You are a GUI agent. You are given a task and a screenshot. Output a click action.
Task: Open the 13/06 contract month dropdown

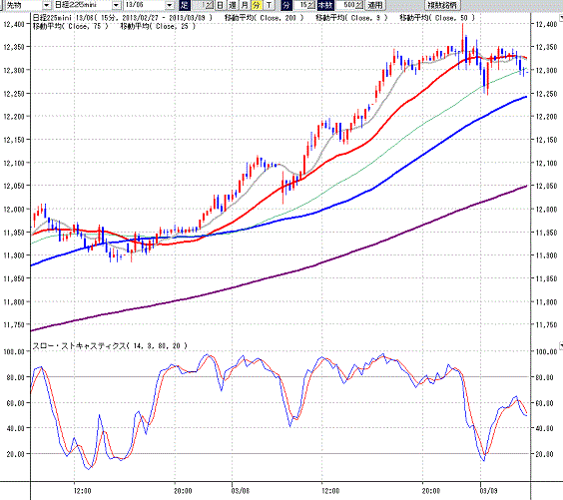pyautogui.click(x=170, y=5)
